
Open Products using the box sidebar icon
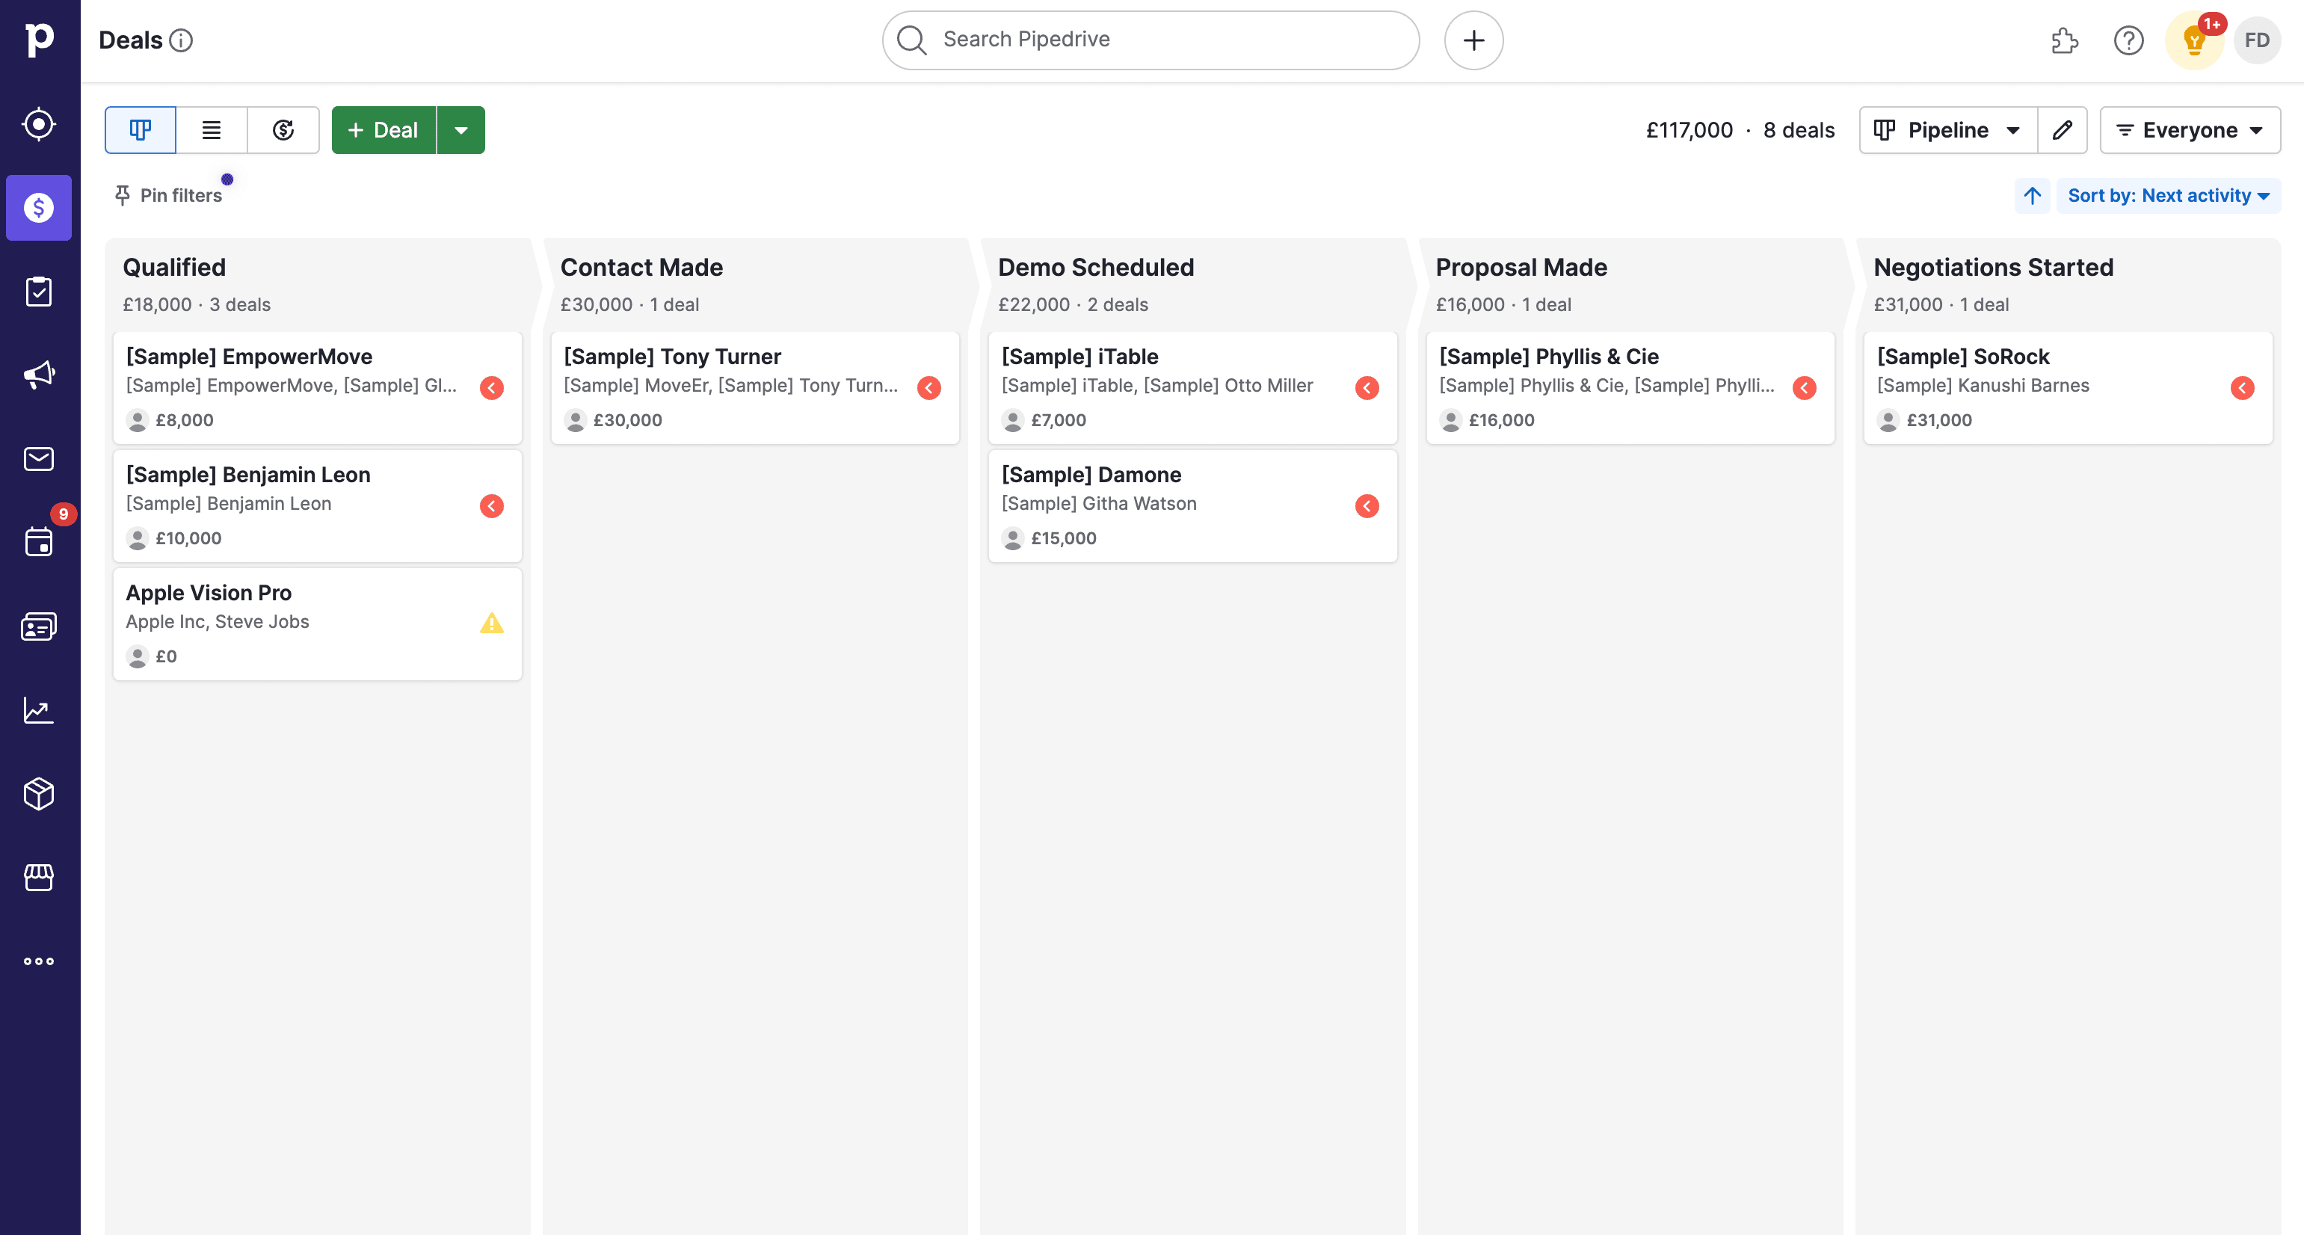pyautogui.click(x=38, y=792)
